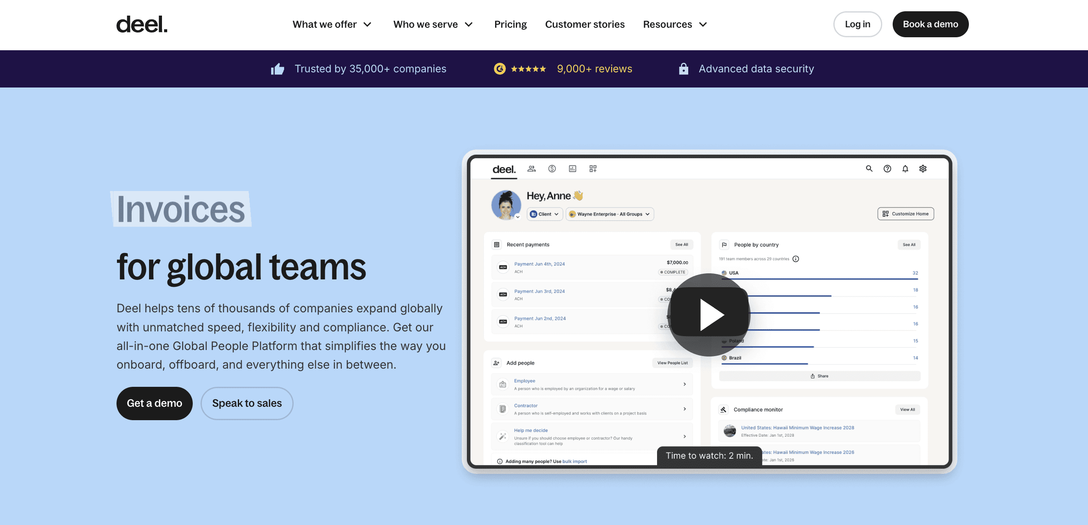Click the info icon beside team members count
Screen dimensions: 1088x525
point(796,259)
